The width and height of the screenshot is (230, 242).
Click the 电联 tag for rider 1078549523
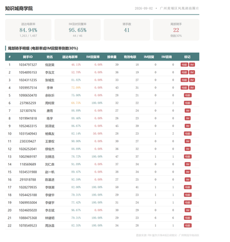188,226
